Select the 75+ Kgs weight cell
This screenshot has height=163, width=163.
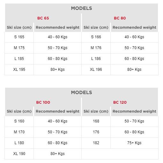click(134, 143)
